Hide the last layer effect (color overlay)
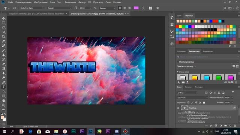This screenshot has height=135, width=240. (189, 122)
